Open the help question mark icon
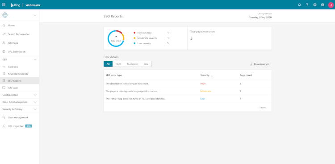Screen dimensions: 335x164 [307, 5]
